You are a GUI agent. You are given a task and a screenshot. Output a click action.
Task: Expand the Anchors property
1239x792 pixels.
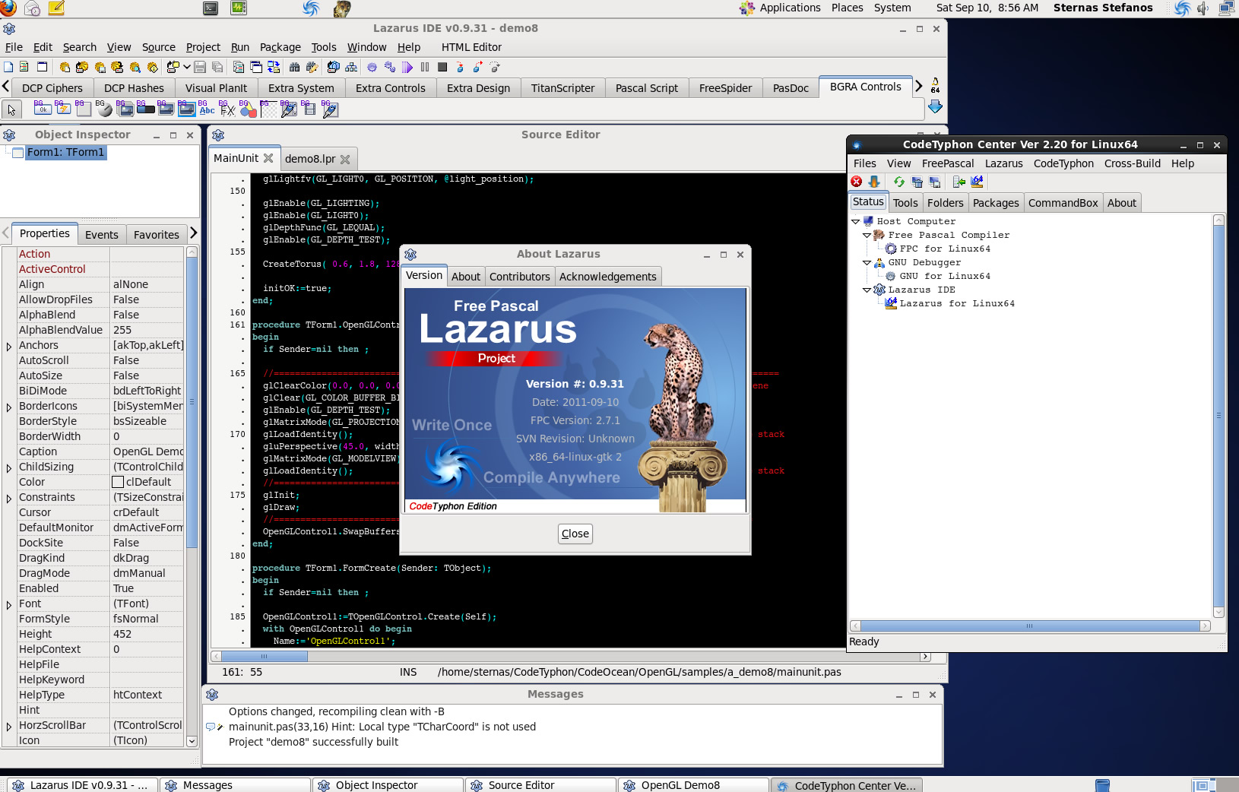pos(8,346)
